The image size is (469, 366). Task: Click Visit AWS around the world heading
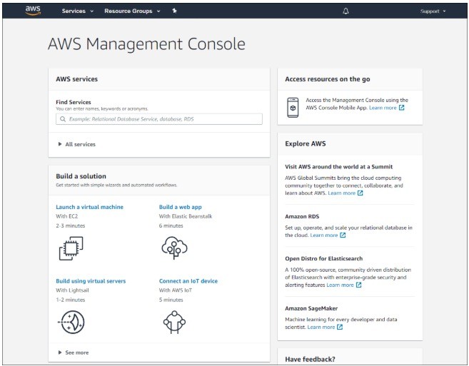[339, 166]
